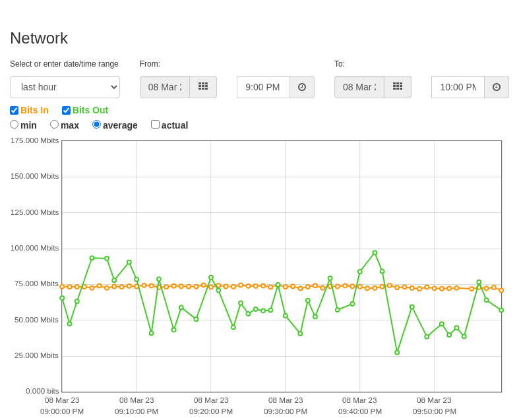Click the highest green Bits Out peak point
Screen dimensions: 519x418
click(375, 253)
